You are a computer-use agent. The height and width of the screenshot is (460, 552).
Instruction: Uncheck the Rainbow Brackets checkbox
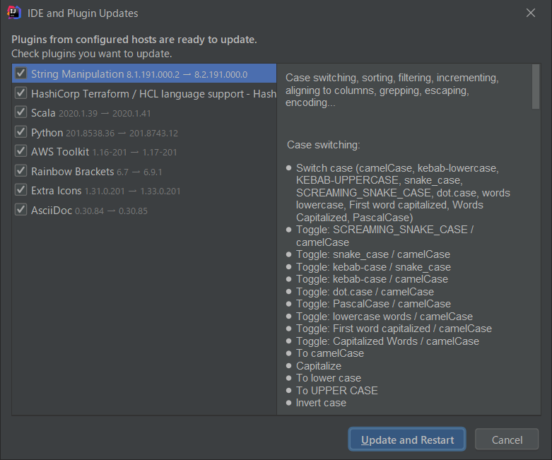pyautogui.click(x=20, y=171)
